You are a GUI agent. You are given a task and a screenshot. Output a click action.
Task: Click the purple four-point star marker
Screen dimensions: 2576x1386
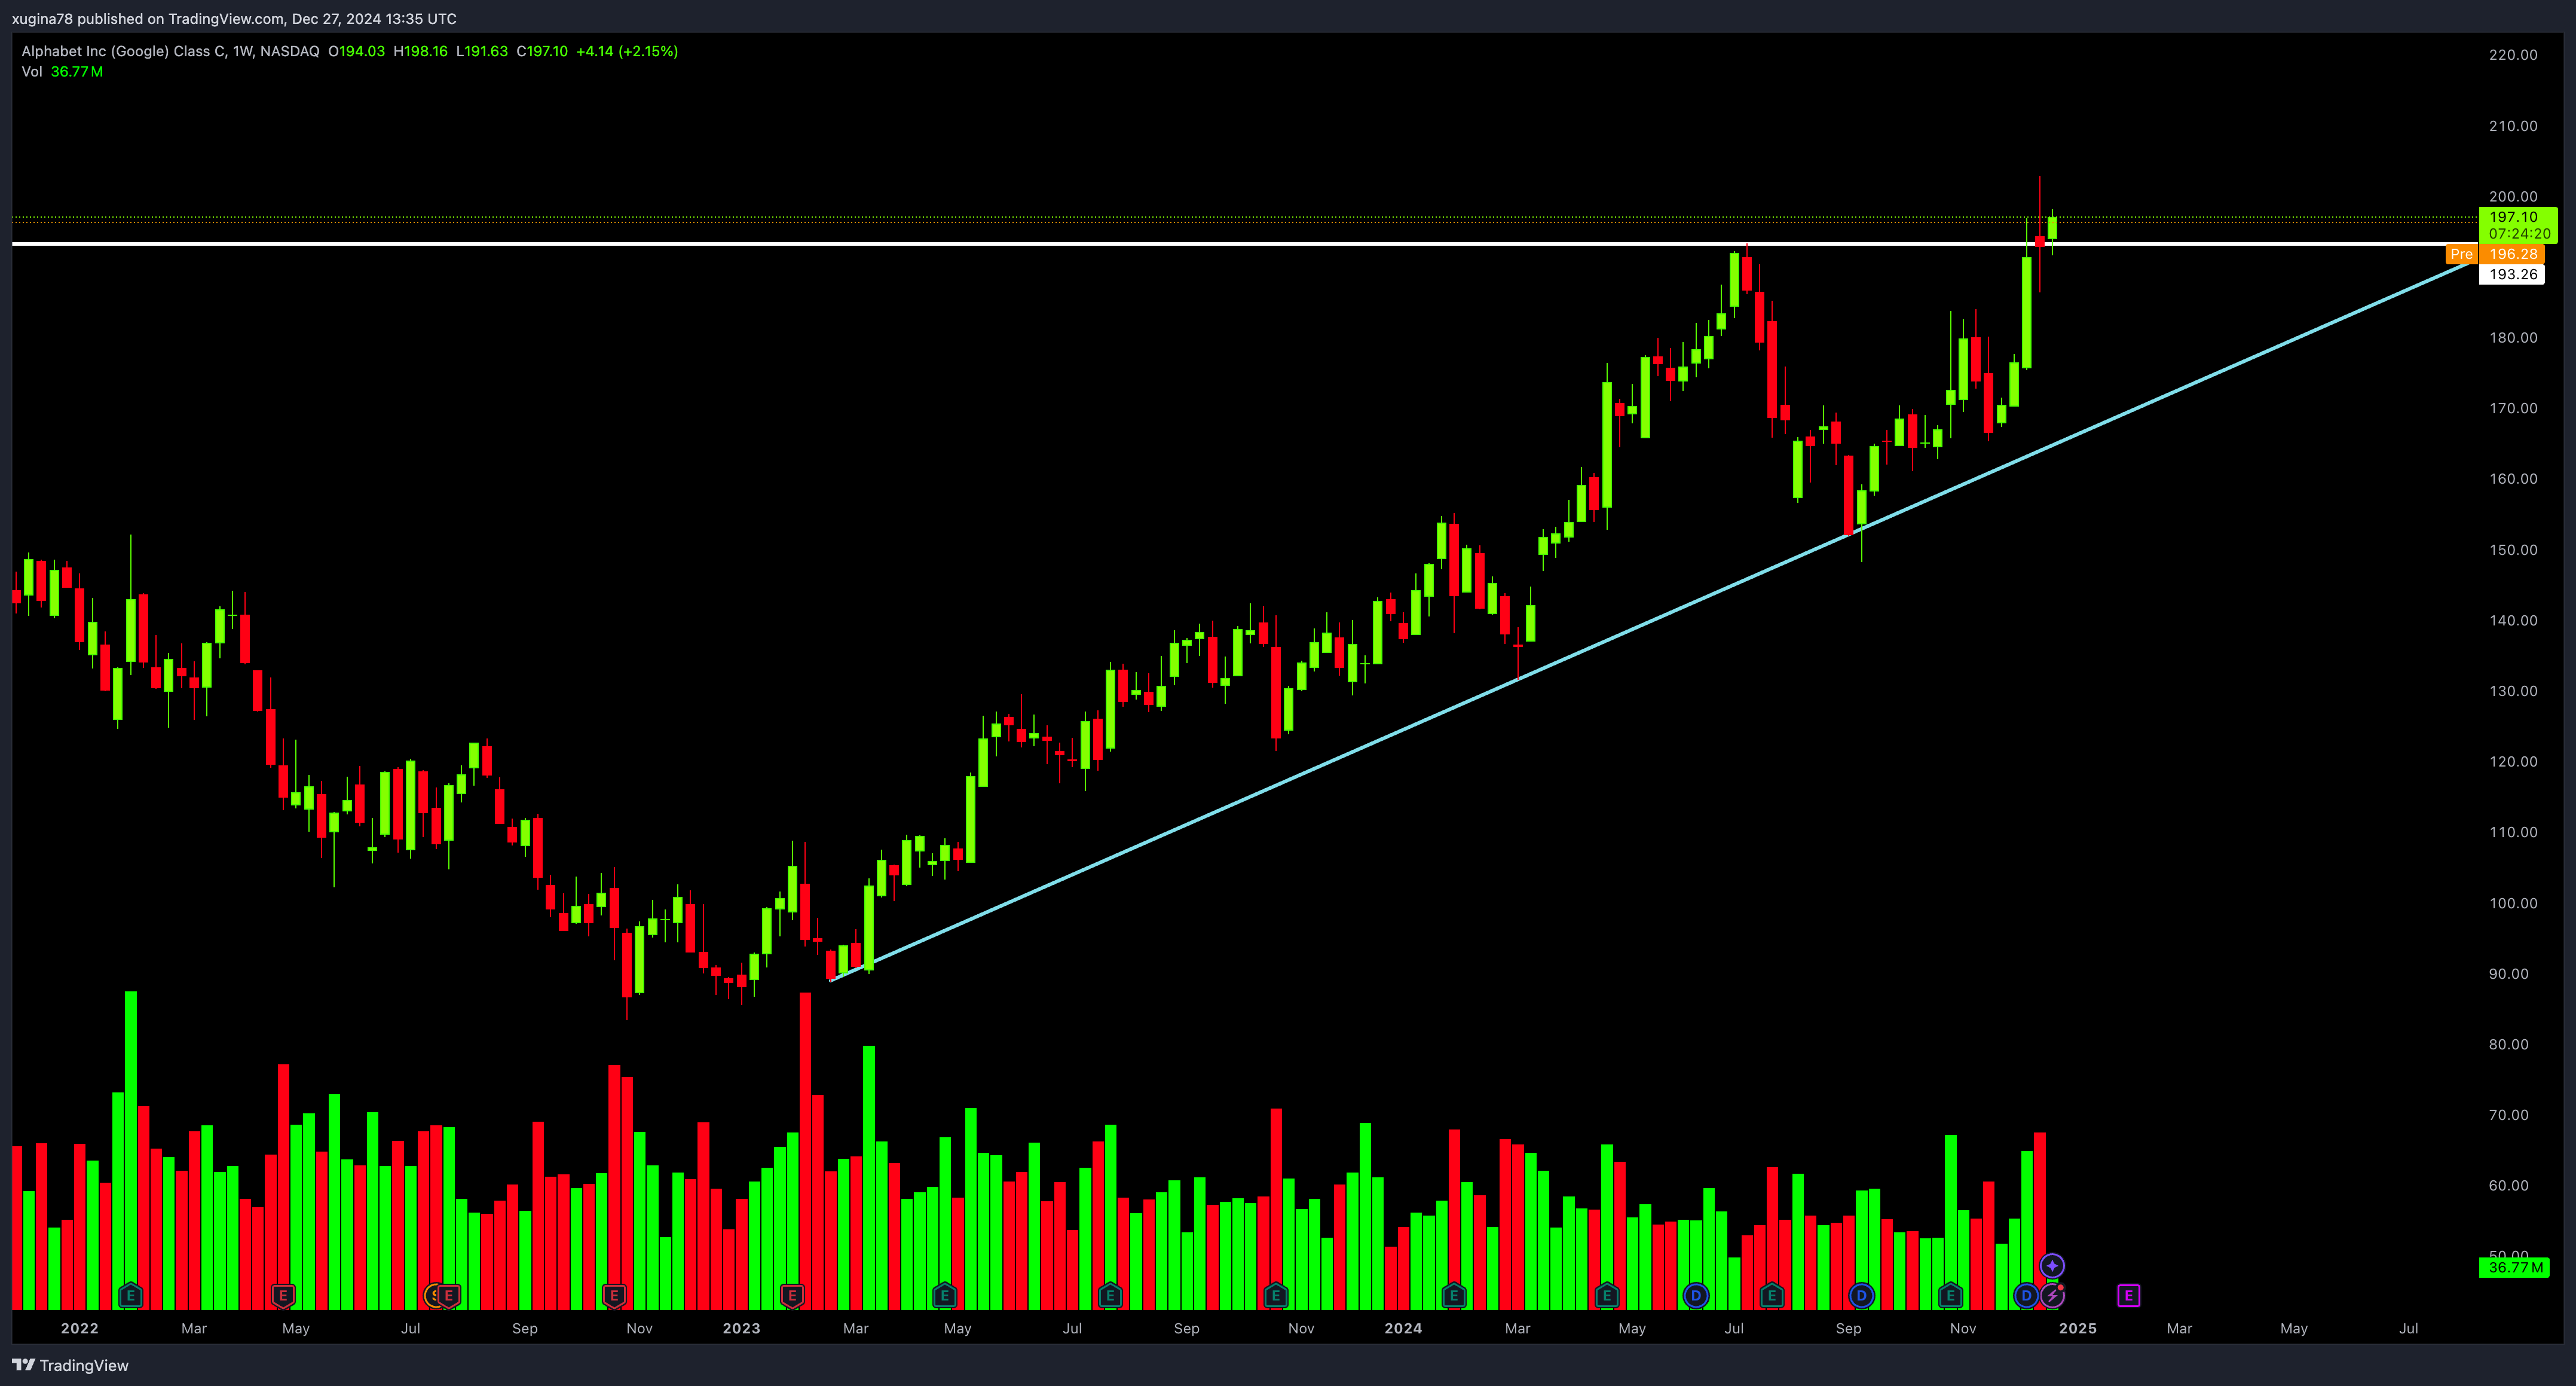pyautogui.click(x=2052, y=1266)
